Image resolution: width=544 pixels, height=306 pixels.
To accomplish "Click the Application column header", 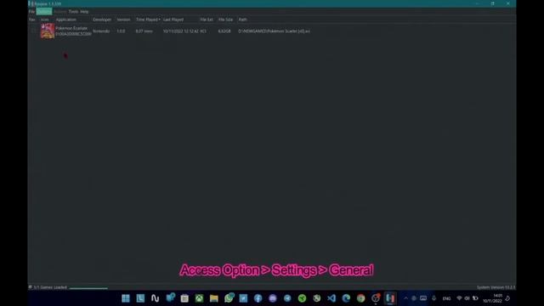I will pyautogui.click(x=66, y=20).
